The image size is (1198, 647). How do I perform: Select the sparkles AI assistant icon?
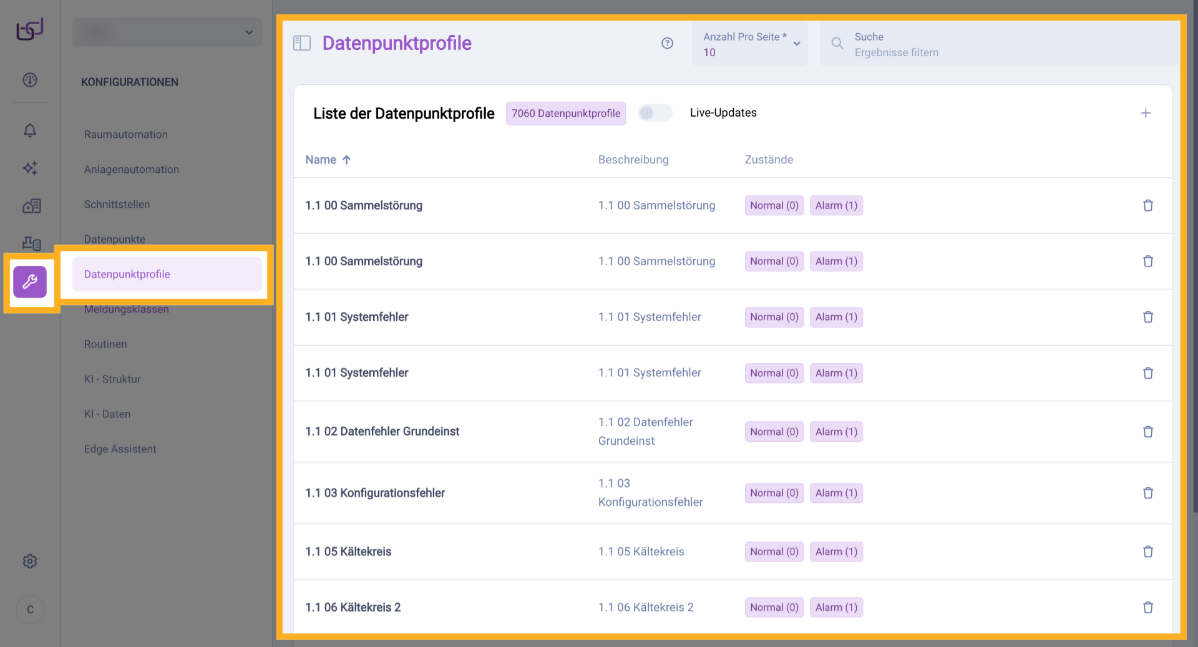coord(29,168)
